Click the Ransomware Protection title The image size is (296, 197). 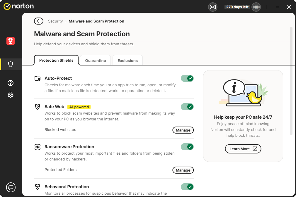coord(69,147)
